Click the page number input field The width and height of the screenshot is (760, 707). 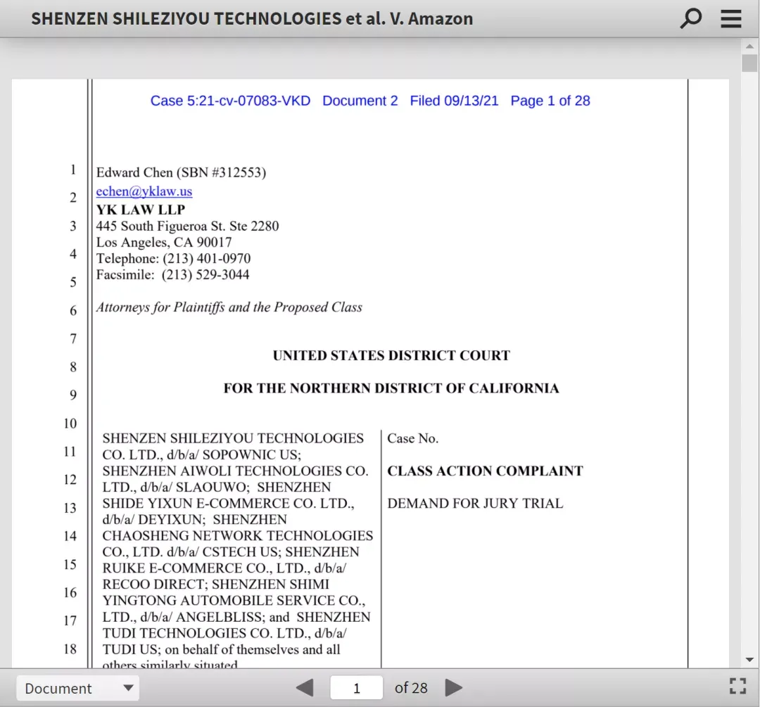click(x=356, y=688)
